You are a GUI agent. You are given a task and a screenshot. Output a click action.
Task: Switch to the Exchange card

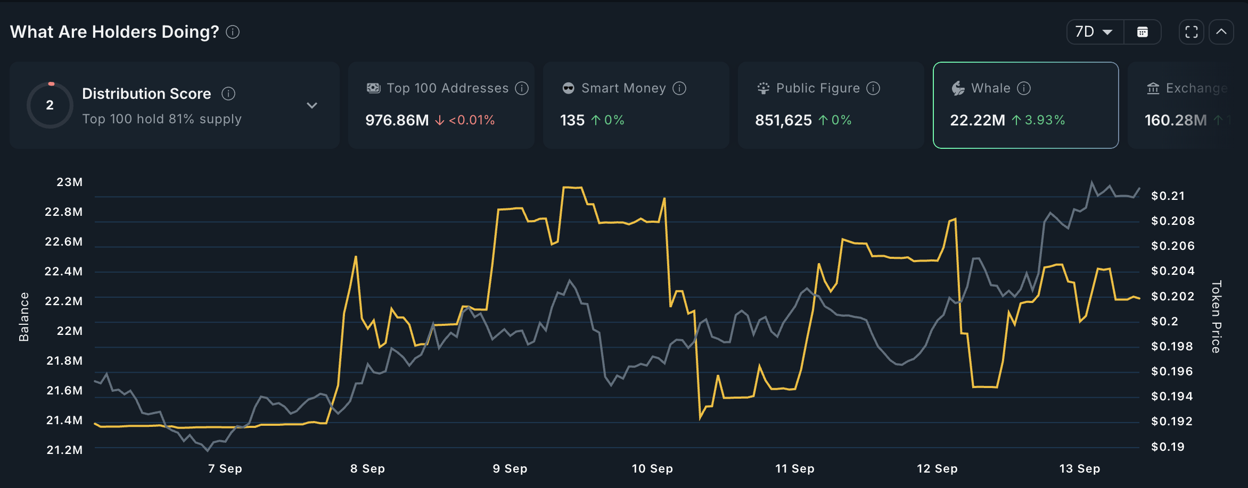pos(1187,105)
